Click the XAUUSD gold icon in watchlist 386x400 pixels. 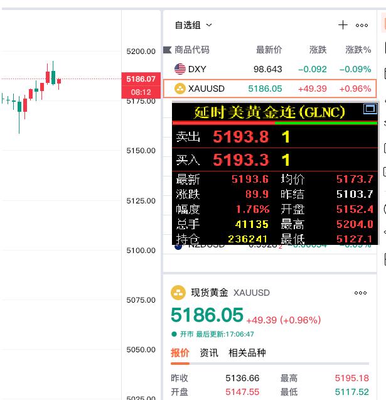(x=180, y=89)
